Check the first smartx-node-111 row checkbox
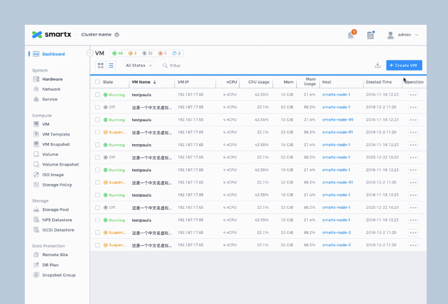Image resolution: width=448 pixels, height=304 pixels. click(x=98, y=132)
